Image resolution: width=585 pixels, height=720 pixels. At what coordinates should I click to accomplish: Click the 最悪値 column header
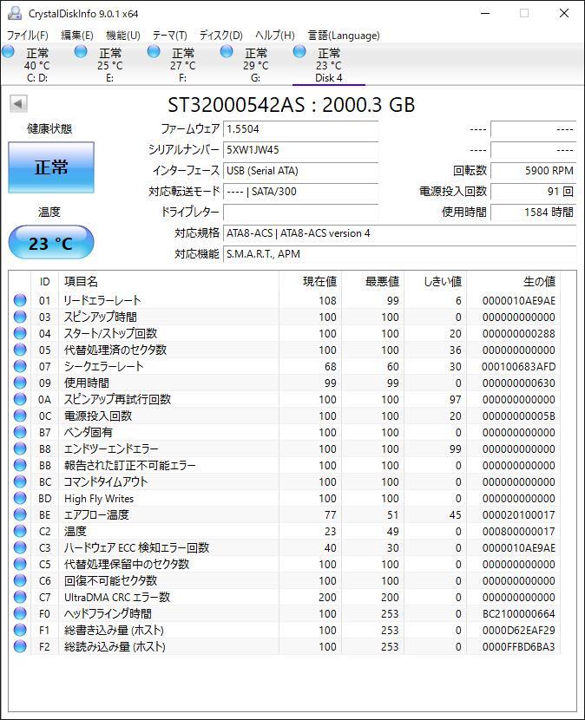(372, 281)
